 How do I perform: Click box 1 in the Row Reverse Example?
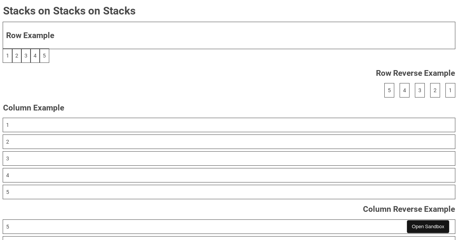tap(450, 90)
